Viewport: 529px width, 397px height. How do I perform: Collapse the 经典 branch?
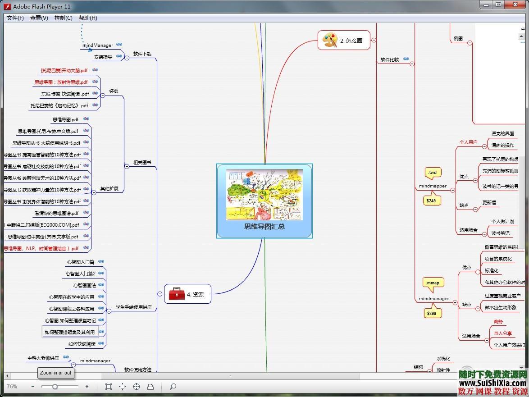click(103, 95)
